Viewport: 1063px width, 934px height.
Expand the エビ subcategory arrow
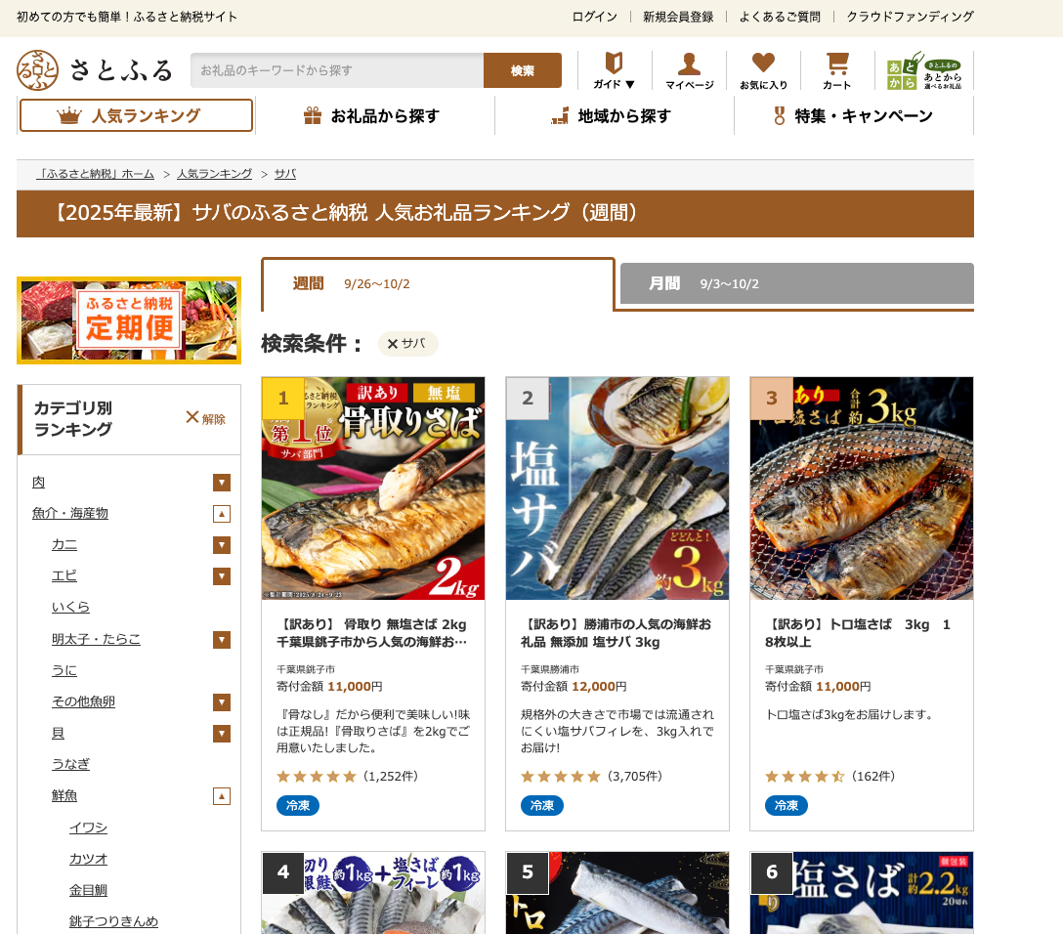222,576
